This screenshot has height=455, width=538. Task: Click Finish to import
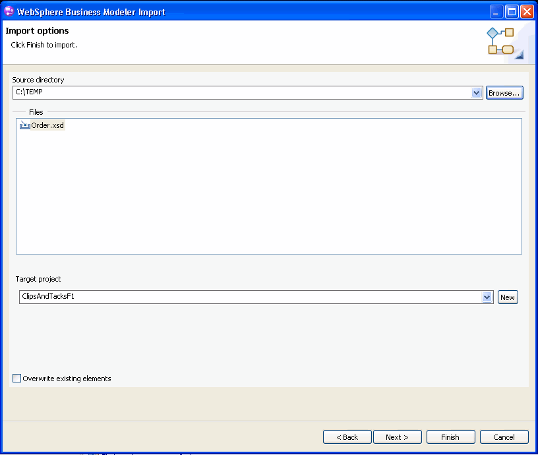coord(450,437)
